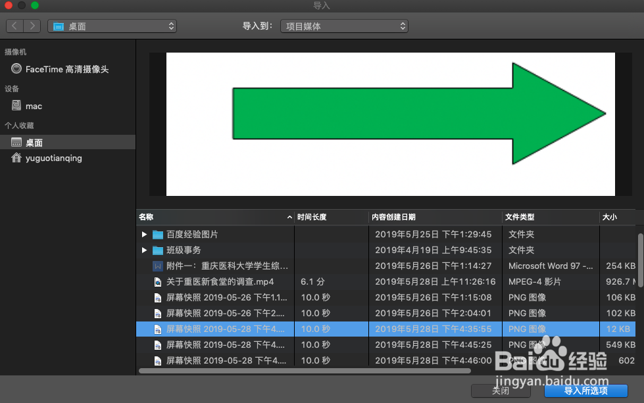Open the 桌面 location dropdown

[x=112, y=26]
